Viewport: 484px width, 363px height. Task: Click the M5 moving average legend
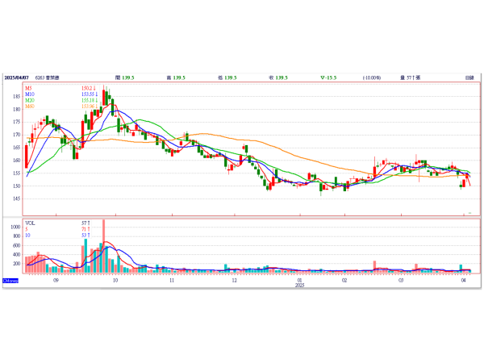pyautogui.click(x=28, y=87)
